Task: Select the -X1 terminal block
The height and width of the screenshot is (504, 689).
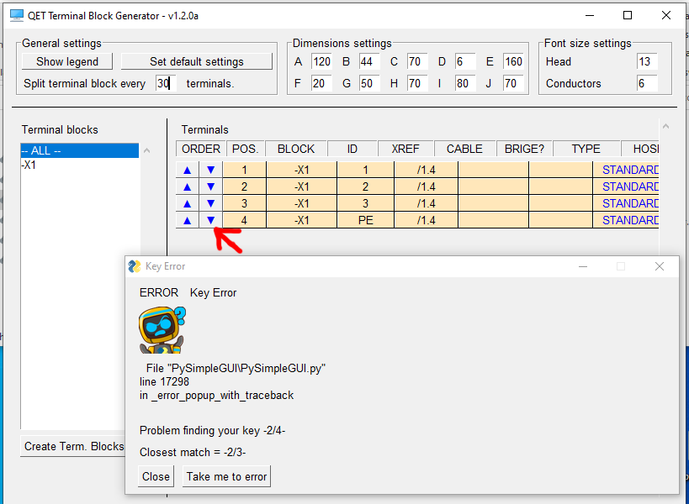Action: pyautogui.click(x=29, y=165)
